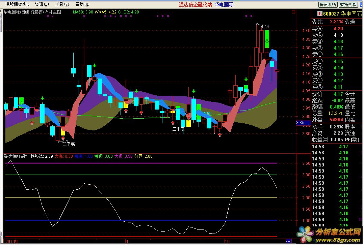Viewport: 364px width, 245px height.
Task: Click the month 9 timeline marker
Action: click(x=127, y=241)
